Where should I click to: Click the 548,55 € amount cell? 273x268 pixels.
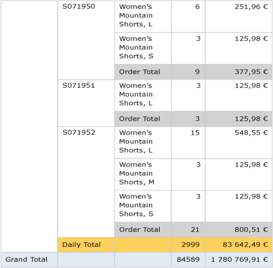[239, 143]
